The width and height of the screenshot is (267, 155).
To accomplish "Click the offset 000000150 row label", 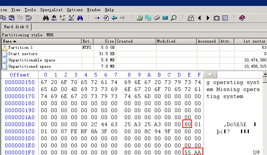I will coord(20,82).
